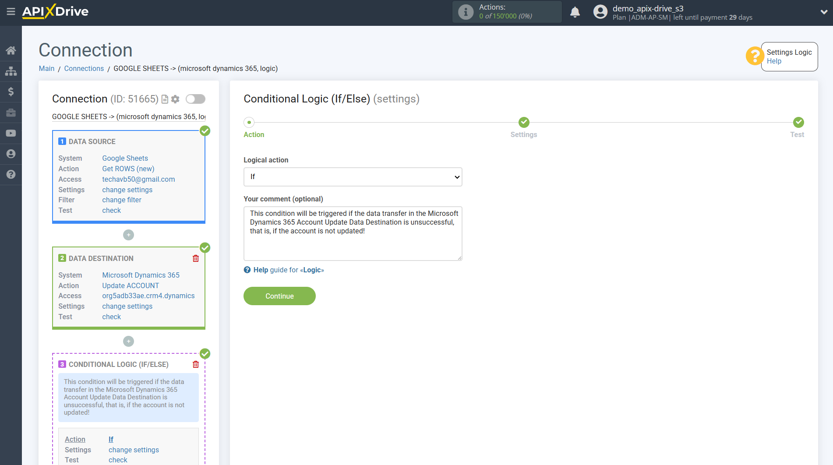Open connections diagram sidebar icon
Screen dimensions: 833x465
tap(11, 71)
